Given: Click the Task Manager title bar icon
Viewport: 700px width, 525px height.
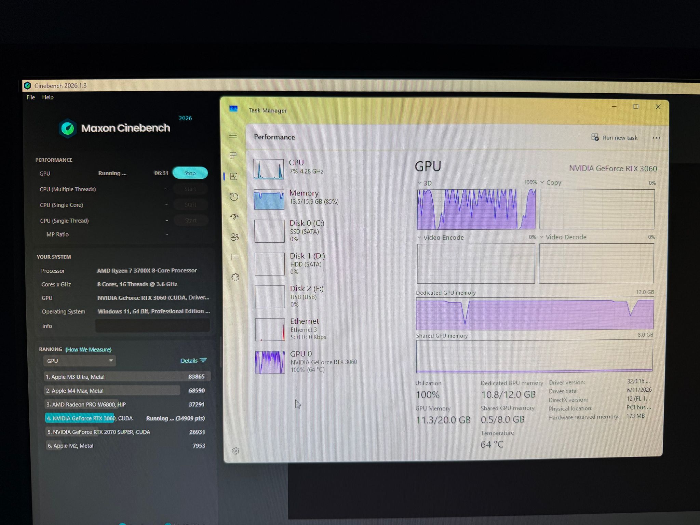Looking at the screenshot, I should point(233,109).
